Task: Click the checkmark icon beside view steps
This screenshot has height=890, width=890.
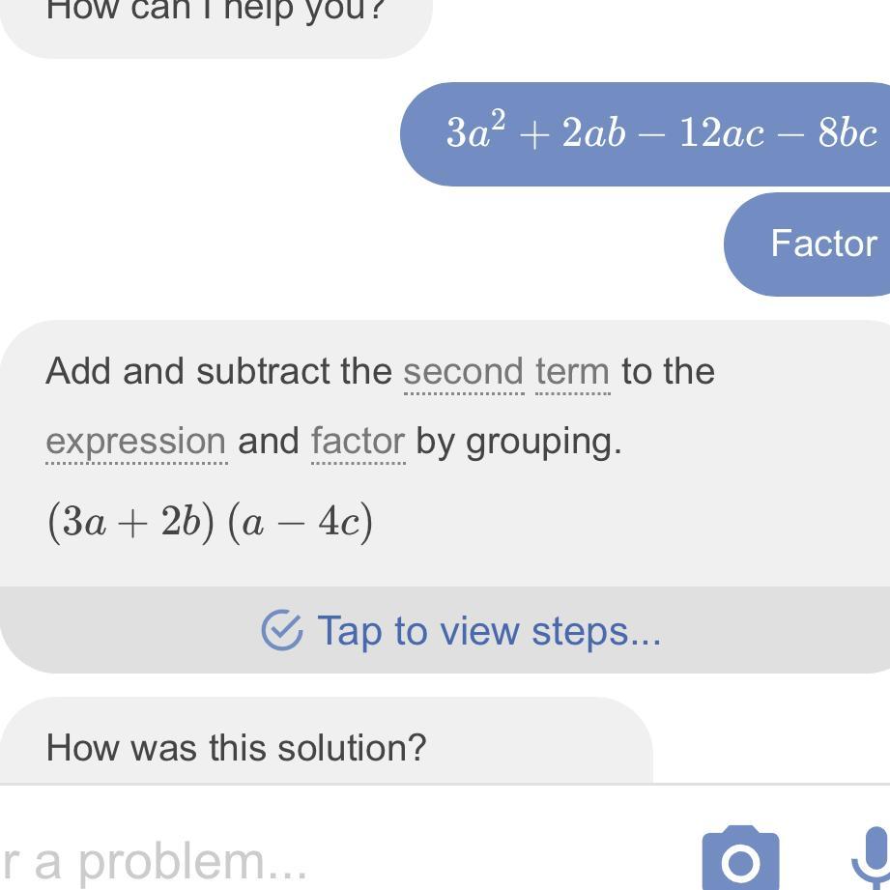Action: pyautogui.click(x=281, y=631)
